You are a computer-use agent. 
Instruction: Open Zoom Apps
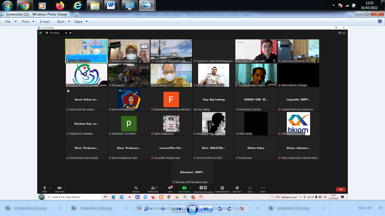click(250, 189)
